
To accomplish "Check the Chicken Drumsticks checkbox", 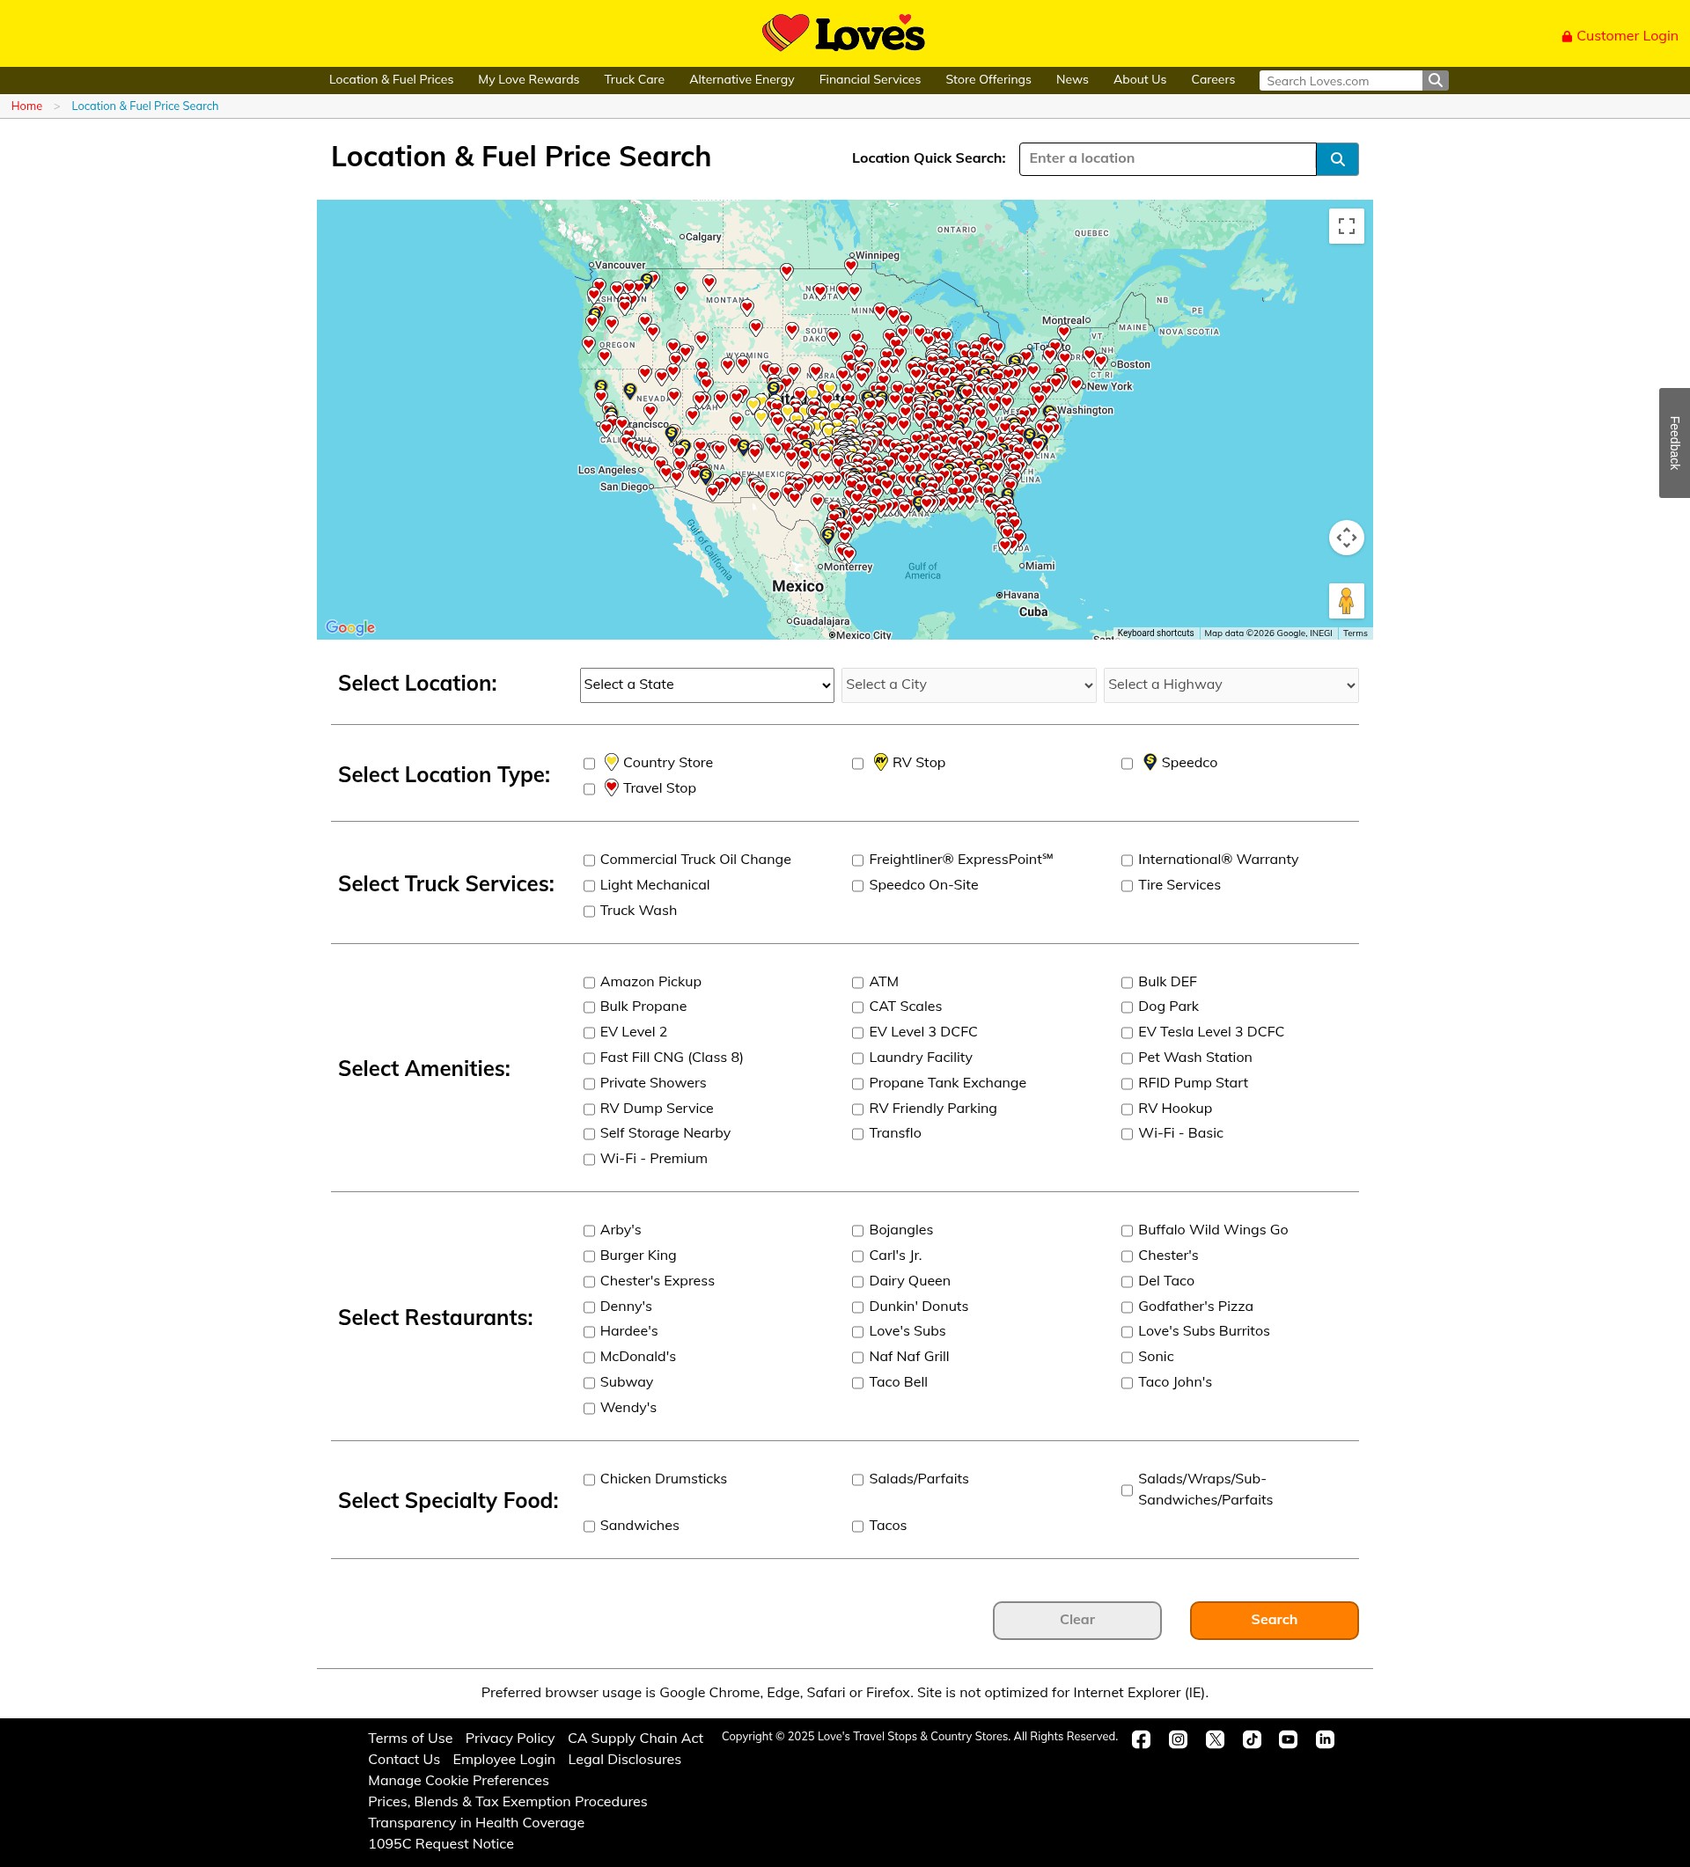I will [x=589, y=1480].
